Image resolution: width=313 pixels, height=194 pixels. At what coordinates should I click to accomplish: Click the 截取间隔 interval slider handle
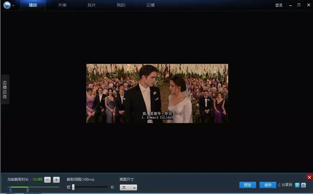click(x=73, y=187)
